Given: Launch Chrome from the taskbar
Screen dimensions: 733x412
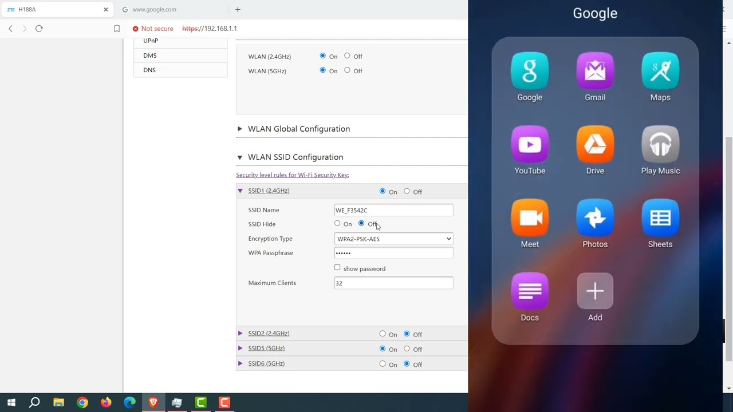Looking at the screenshot, I should click(x=82, y=403).
